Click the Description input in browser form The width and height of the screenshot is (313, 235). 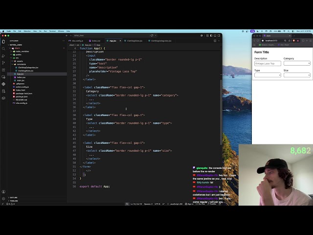[268, 63]
